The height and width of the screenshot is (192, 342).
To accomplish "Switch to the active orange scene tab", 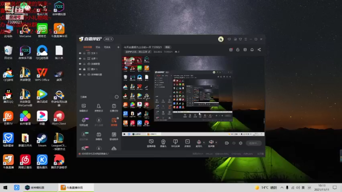I will [x=88, y=47].
